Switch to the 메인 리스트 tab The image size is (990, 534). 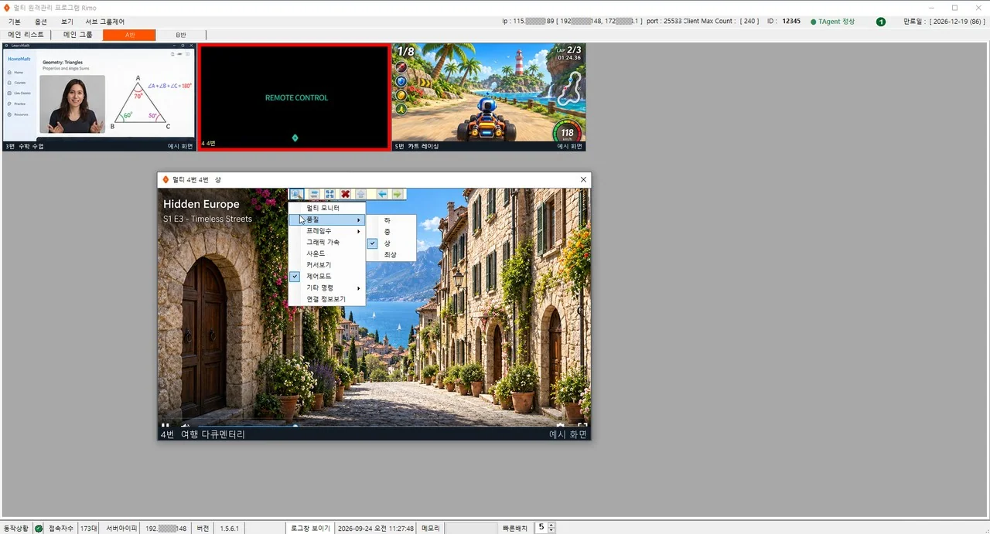26,35
